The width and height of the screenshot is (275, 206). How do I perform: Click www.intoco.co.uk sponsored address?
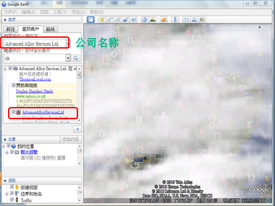pyautogui.click(x=31, y=96)
